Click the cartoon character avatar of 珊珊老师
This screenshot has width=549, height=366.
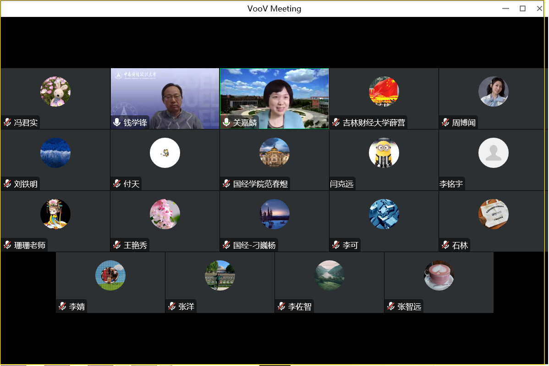pyautogui.click(x=55, y=214)
